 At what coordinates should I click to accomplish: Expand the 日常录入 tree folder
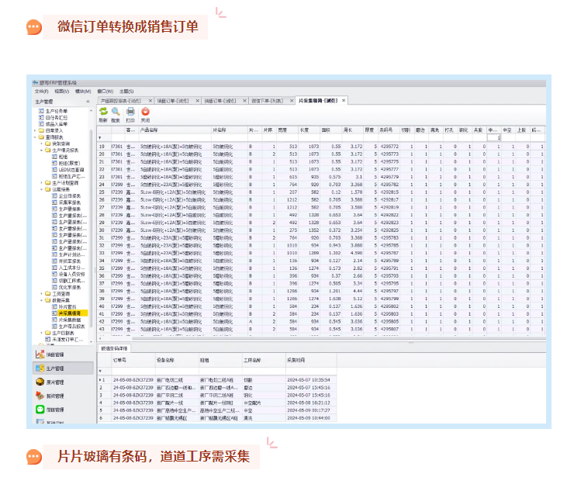click(x=36, y=130)
